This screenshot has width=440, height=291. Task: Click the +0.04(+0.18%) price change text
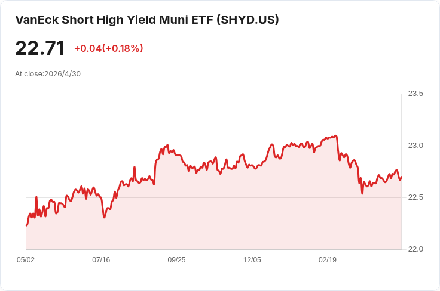coord(109,48)
